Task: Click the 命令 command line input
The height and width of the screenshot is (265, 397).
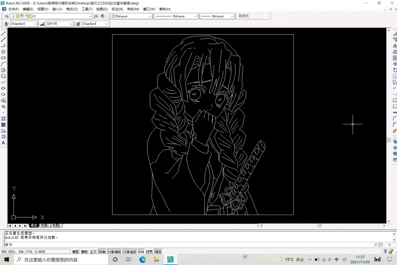Action: click(x=190, y=244)
